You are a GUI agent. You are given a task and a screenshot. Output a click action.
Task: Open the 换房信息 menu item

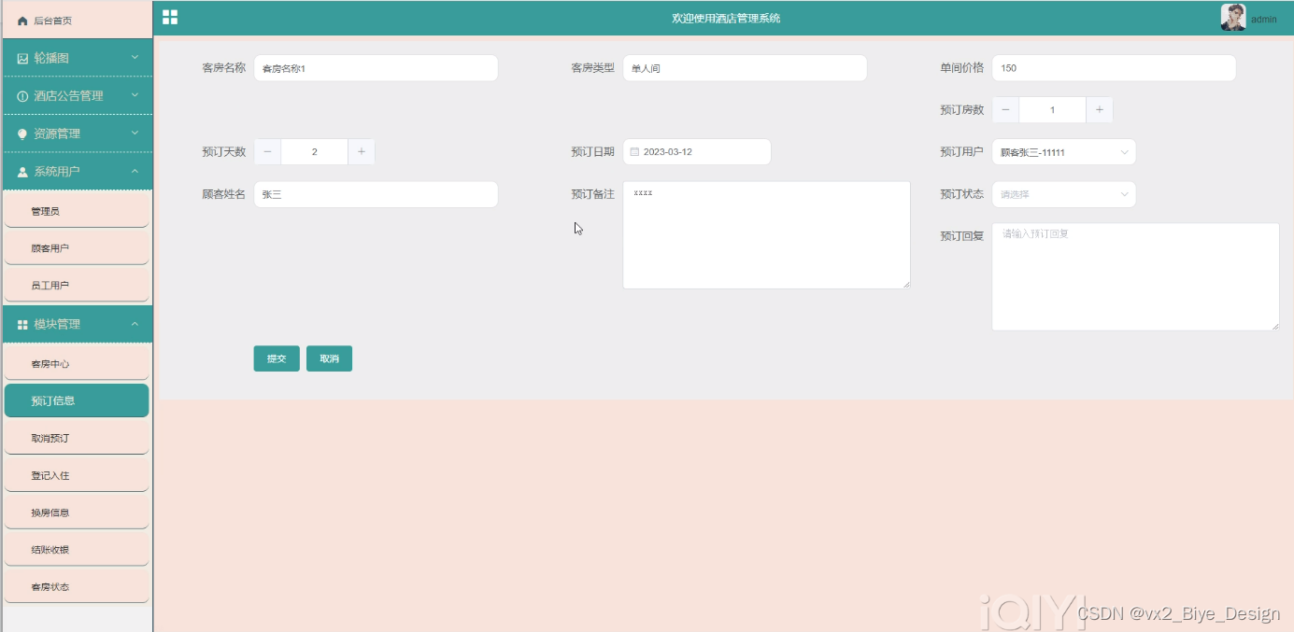77,513
